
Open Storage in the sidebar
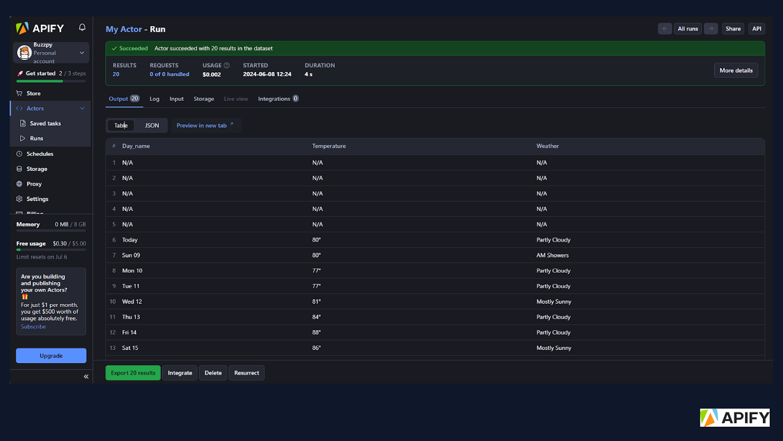tap(37, 169)
